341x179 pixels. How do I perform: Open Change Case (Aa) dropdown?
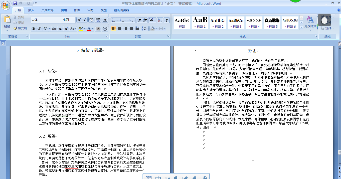[x=73, y=29]
